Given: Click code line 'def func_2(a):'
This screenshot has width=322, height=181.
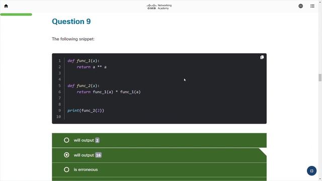Looking at the screenshot, I should 84,85.
